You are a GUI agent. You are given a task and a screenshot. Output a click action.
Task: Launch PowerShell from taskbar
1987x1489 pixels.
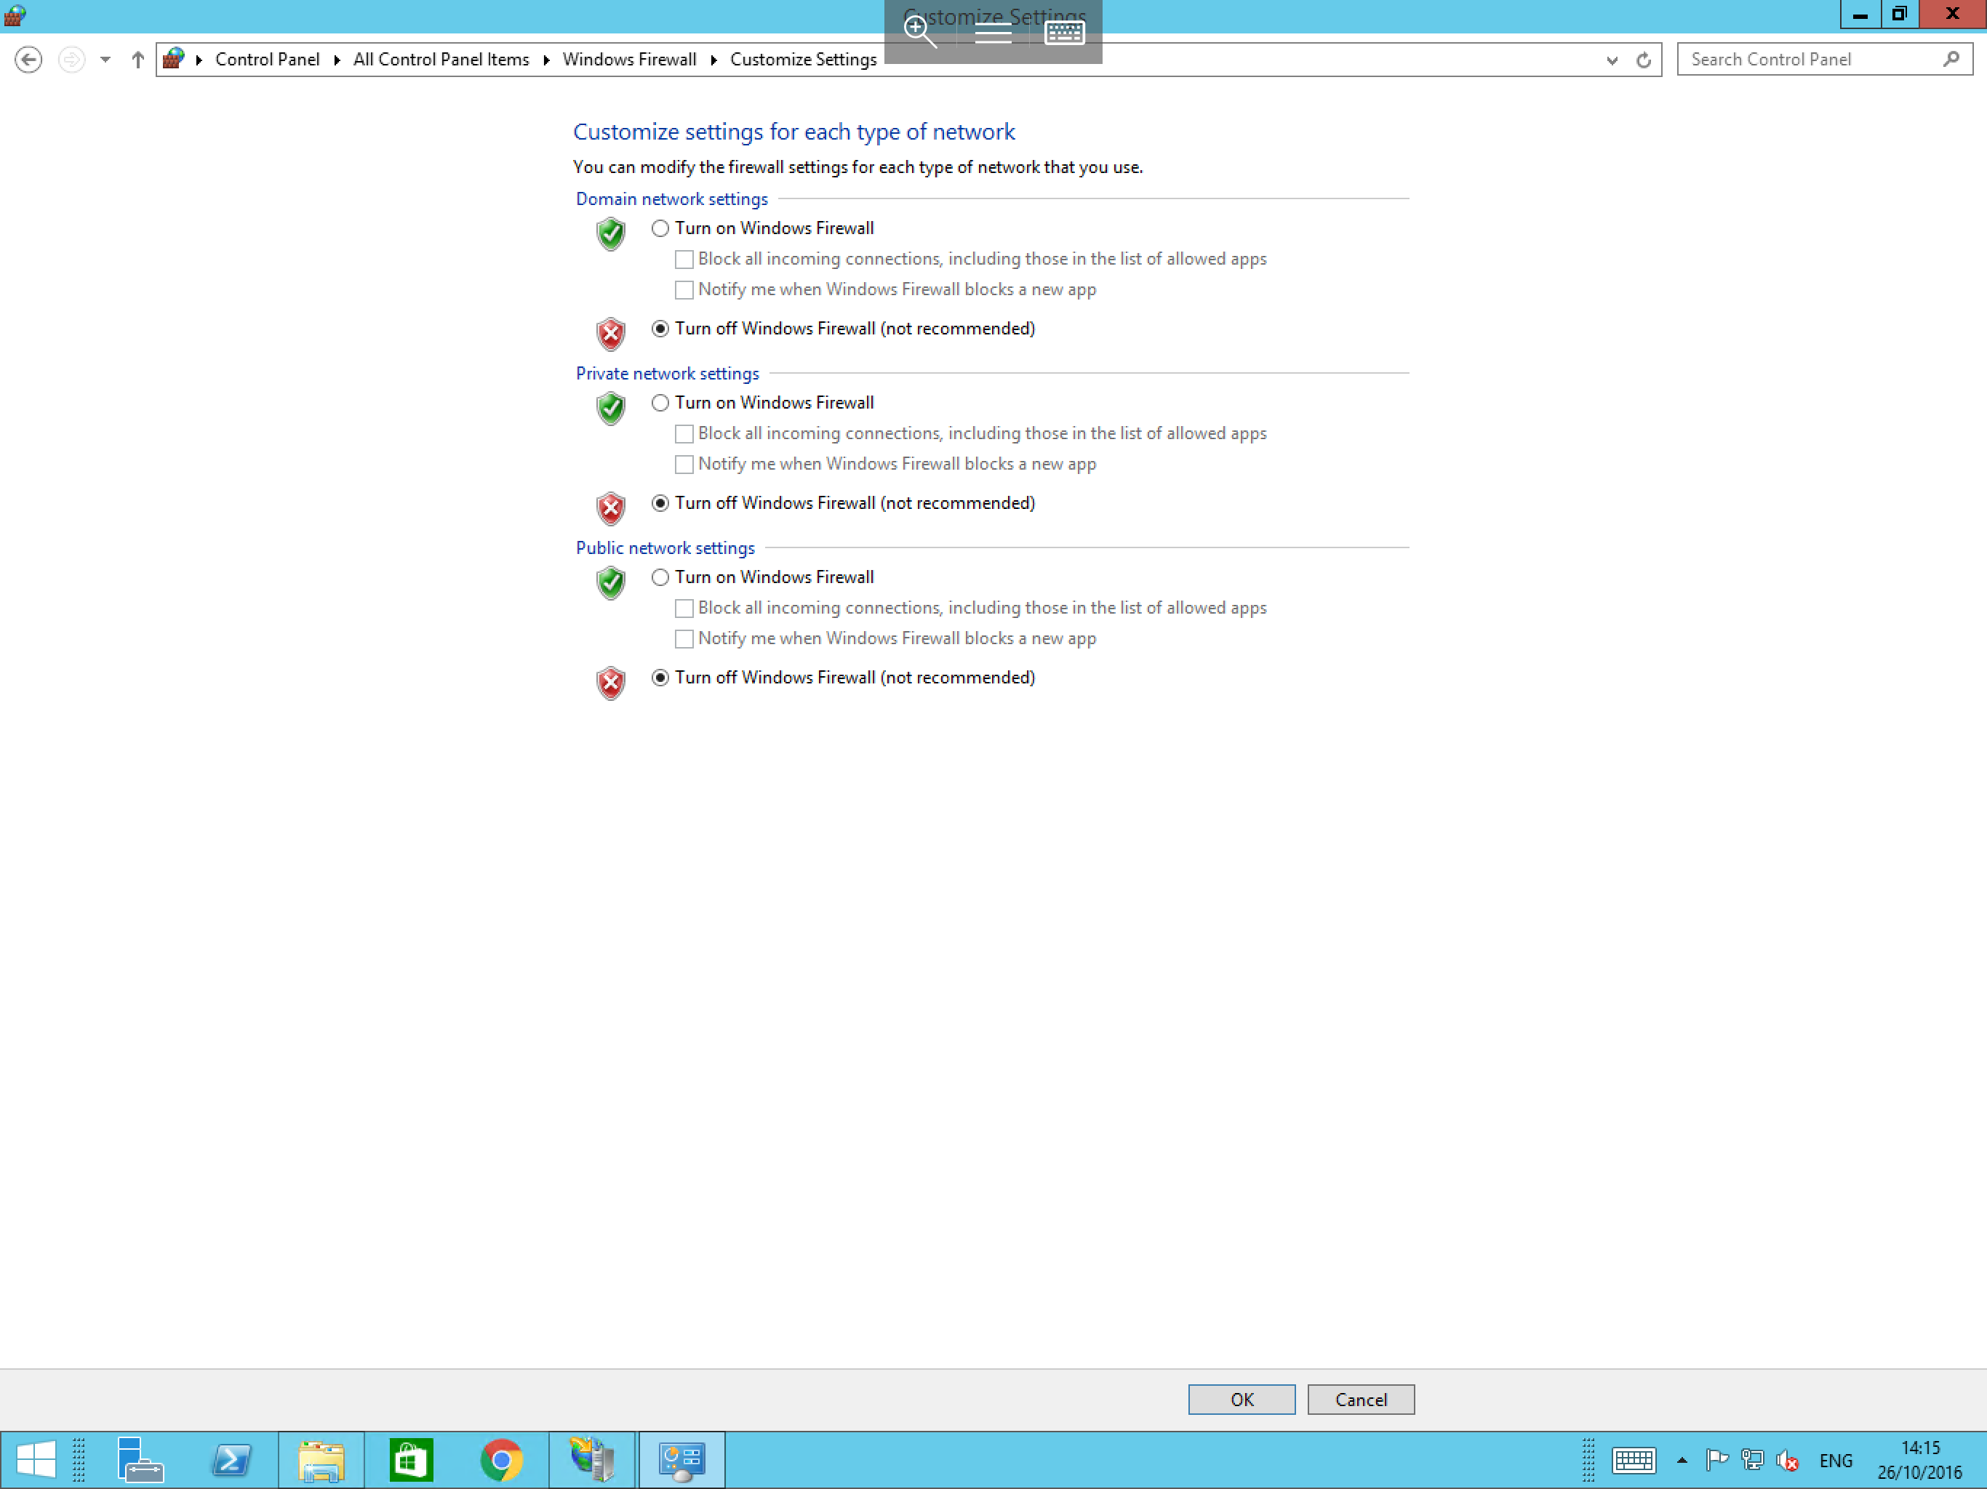tap(232, 1459)
